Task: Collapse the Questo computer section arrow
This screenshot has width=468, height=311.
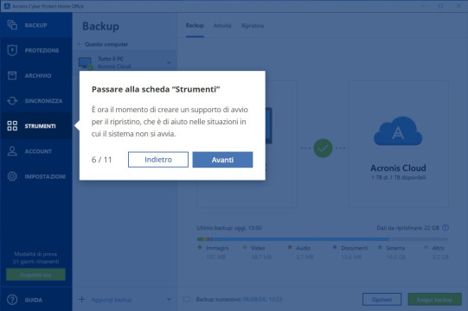Action: pos(79,44)
